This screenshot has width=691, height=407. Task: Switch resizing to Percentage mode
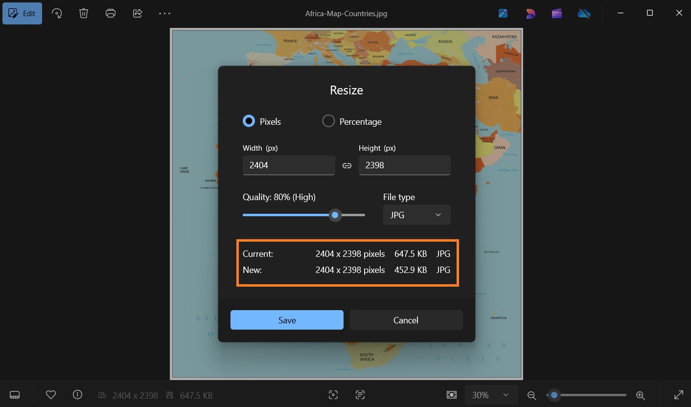328,121
